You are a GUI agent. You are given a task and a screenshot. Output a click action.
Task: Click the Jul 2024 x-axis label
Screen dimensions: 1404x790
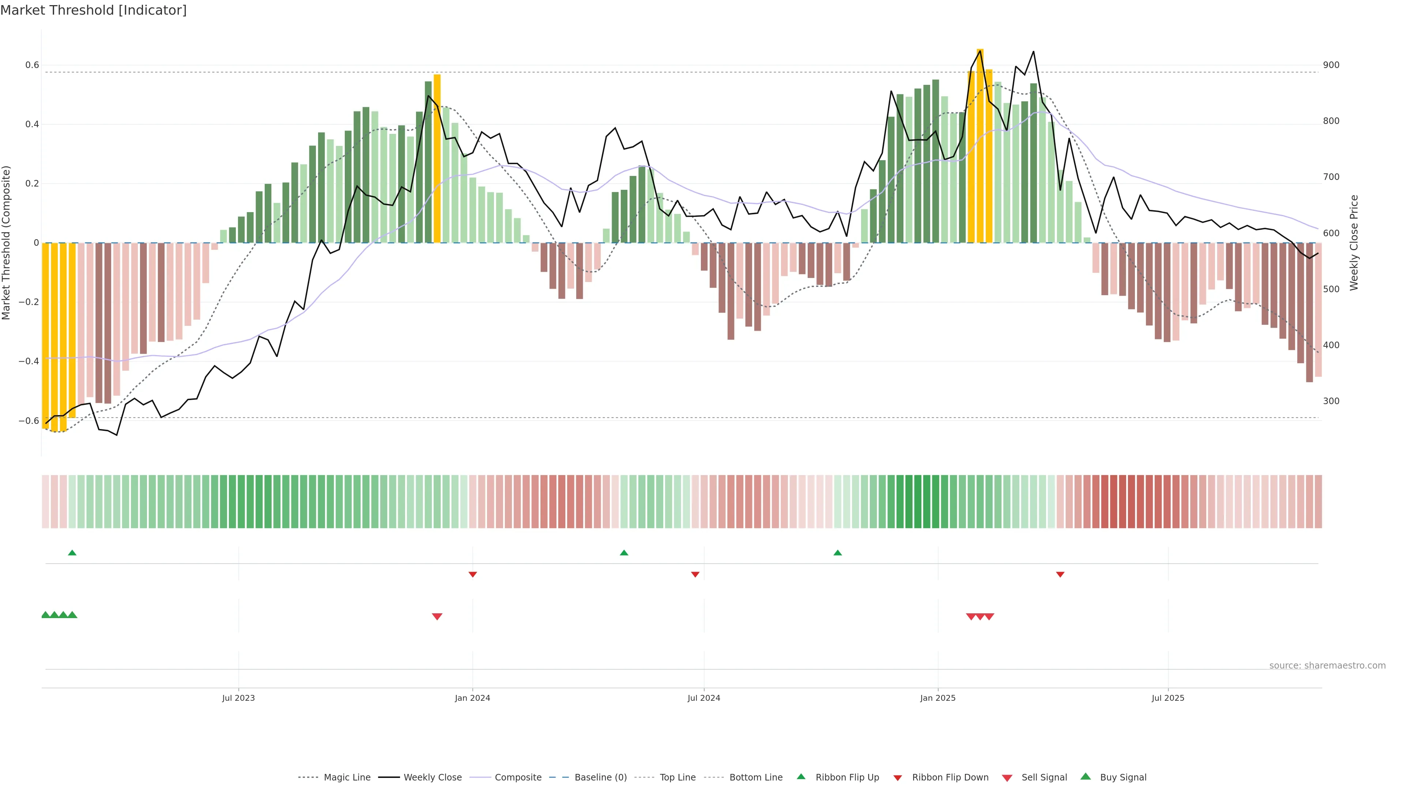pyautogui.click(x=703, y=698)
